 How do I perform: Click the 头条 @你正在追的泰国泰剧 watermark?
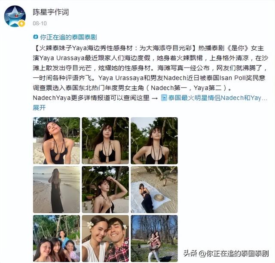coord(226,254)
